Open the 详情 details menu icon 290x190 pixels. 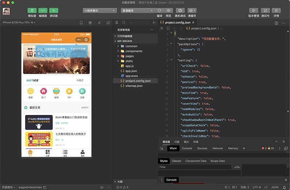tap(276, 11)
